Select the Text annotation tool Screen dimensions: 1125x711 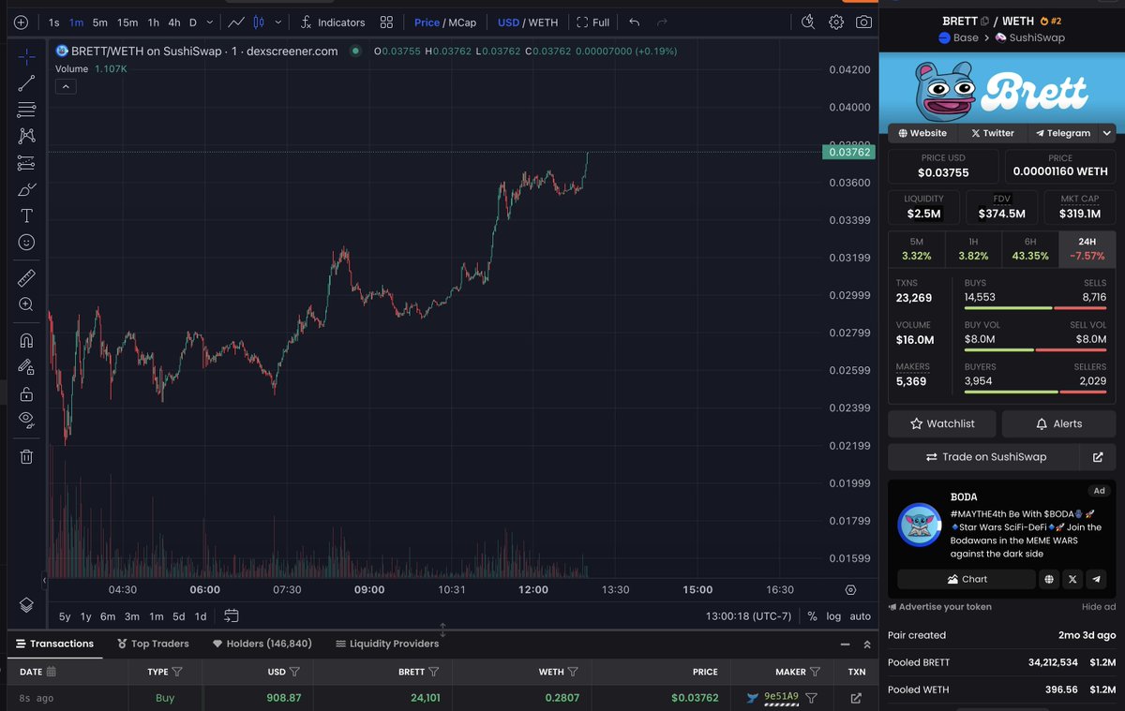[26, 215]
